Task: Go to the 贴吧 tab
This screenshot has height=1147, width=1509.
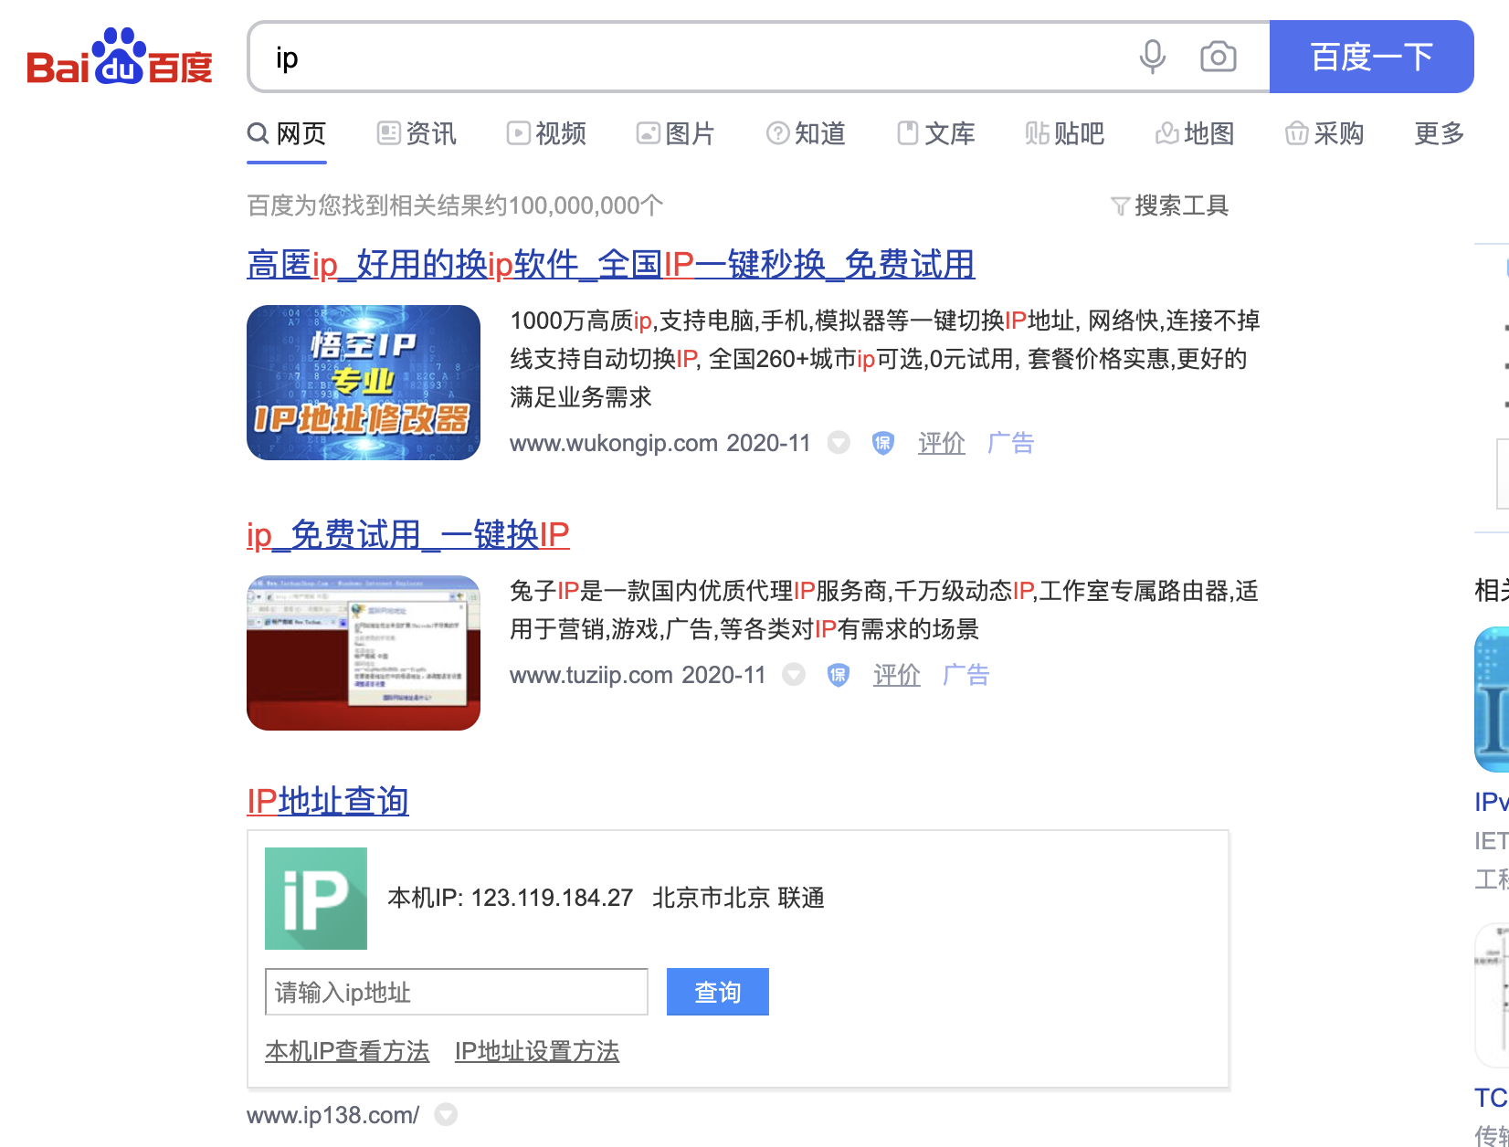Action: click(x=1065, y=133)
